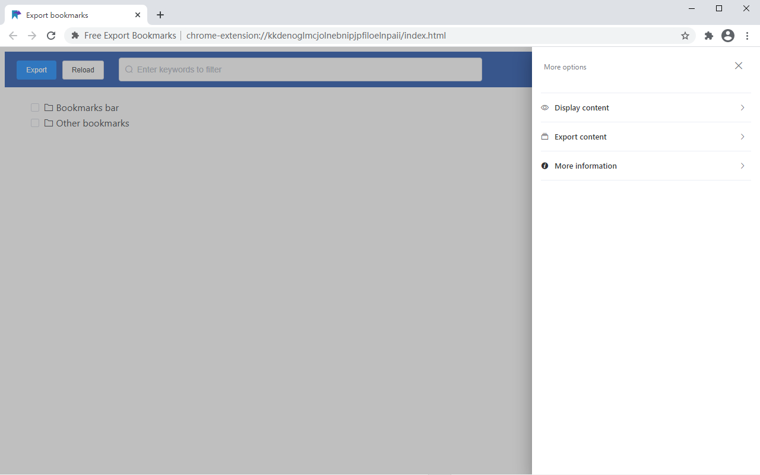Open the More information option
Screen dimensions: 760x475
[645, 166]
